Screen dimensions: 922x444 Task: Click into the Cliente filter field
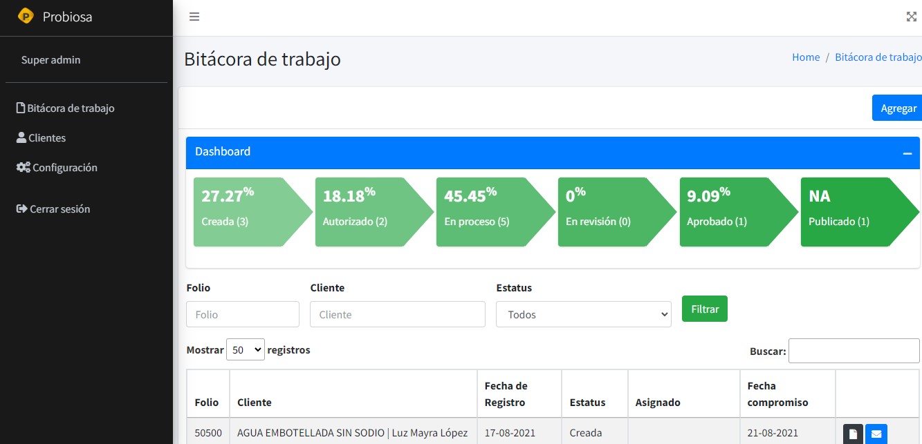point(397,314)
